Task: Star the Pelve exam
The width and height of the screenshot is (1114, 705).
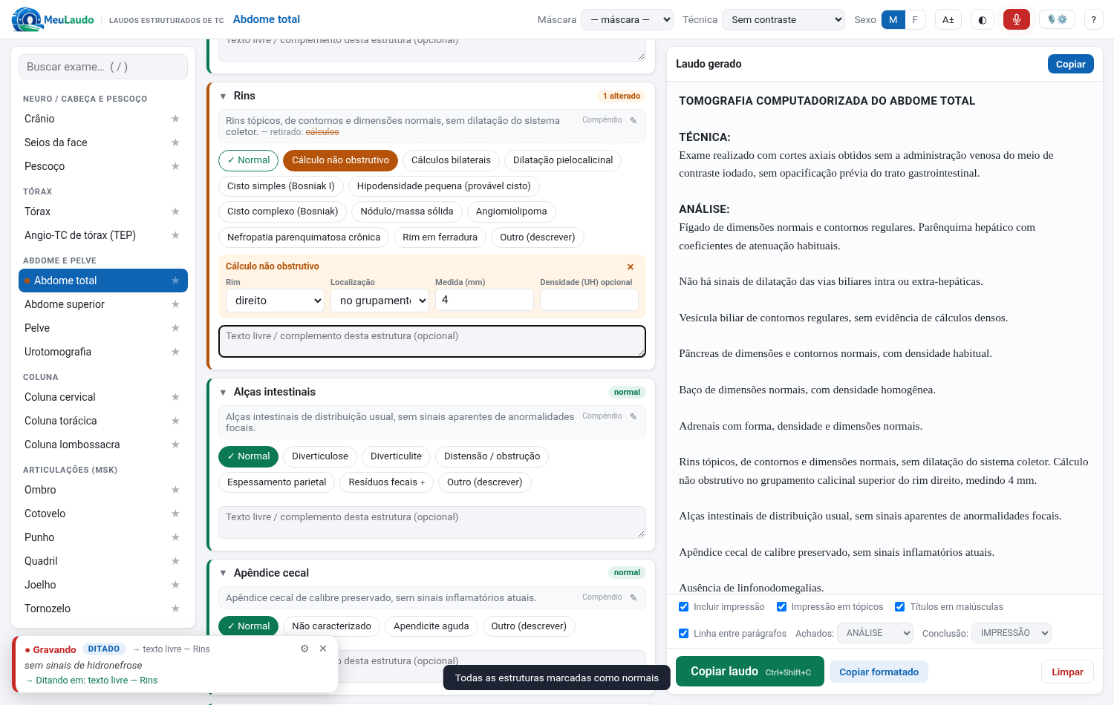Action: (x=175, y=328)
